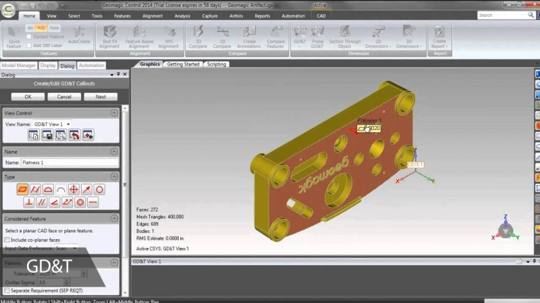
Task: Collapse the View Control section
Action: coord(114,113)
